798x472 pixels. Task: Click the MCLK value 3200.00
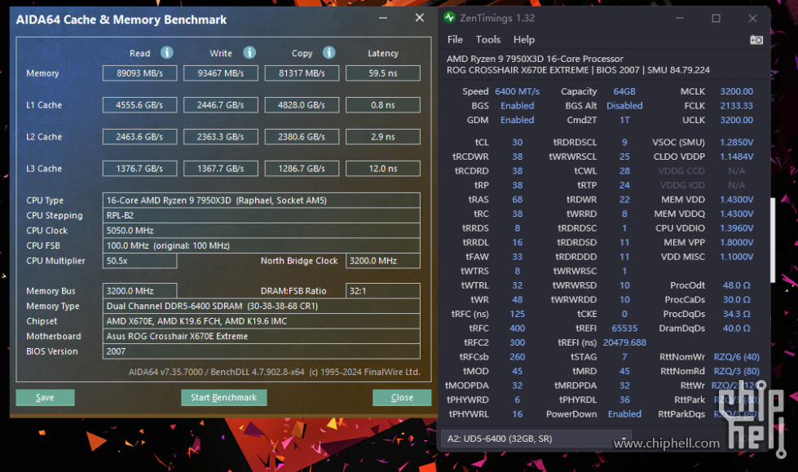click(x=736, y=91)
